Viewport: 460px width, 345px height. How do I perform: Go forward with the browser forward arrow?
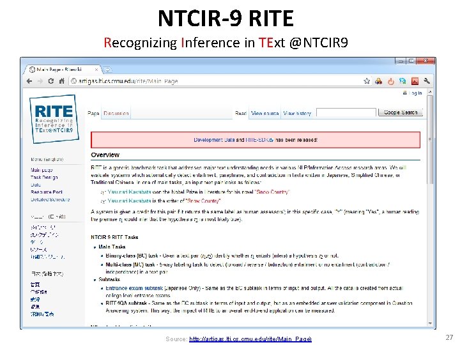[x=40, y=81]
